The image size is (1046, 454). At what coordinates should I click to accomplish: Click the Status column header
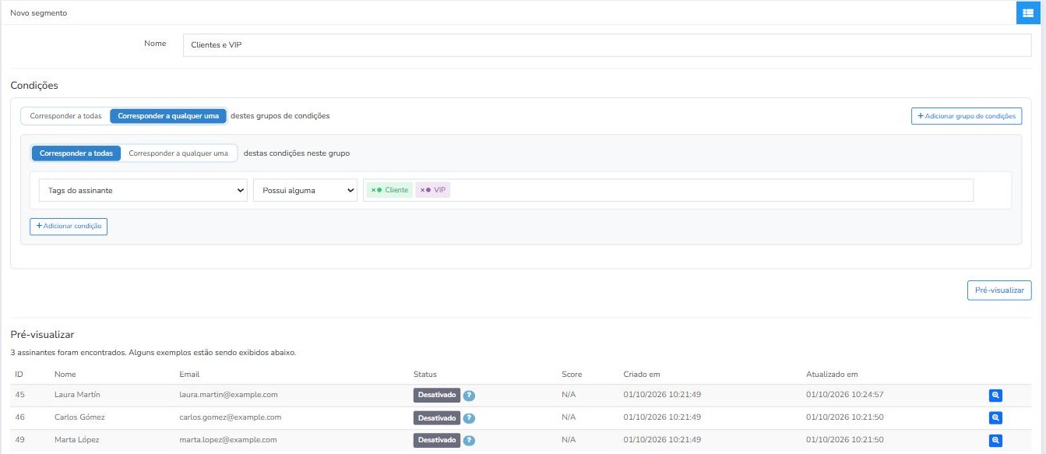click(x=425, y=375)
